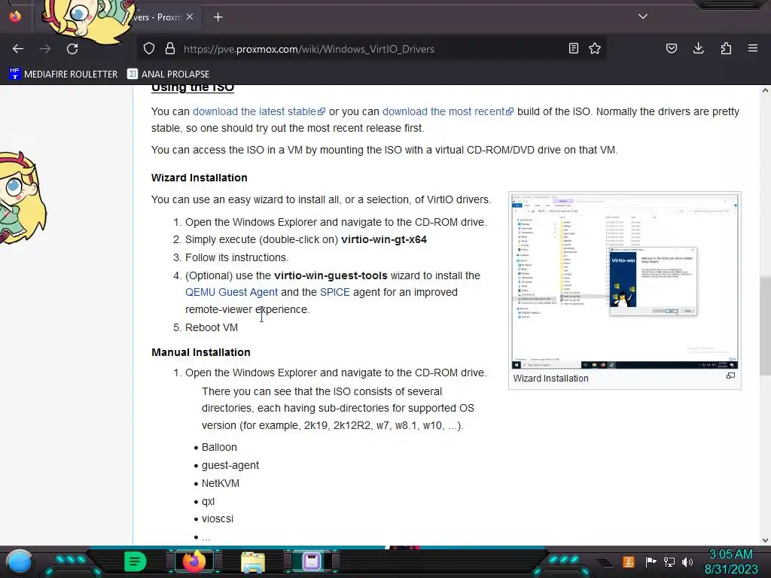
Task: Enlarge image via the magnify icon
Action: click(x=730, y=376)
